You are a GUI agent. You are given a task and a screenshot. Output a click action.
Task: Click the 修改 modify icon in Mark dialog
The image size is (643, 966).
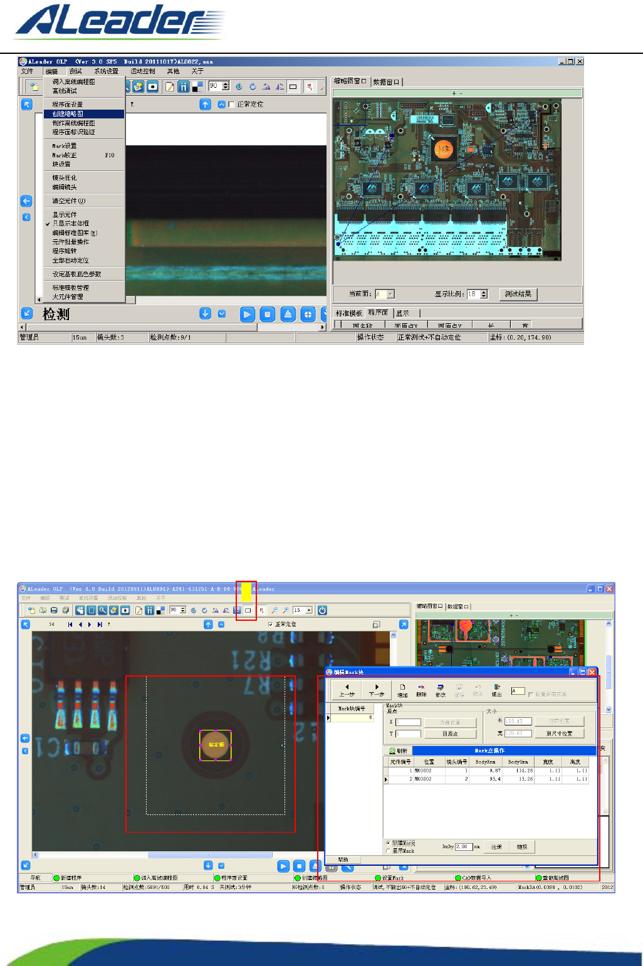pyautogui.click(x=440, y=690)
